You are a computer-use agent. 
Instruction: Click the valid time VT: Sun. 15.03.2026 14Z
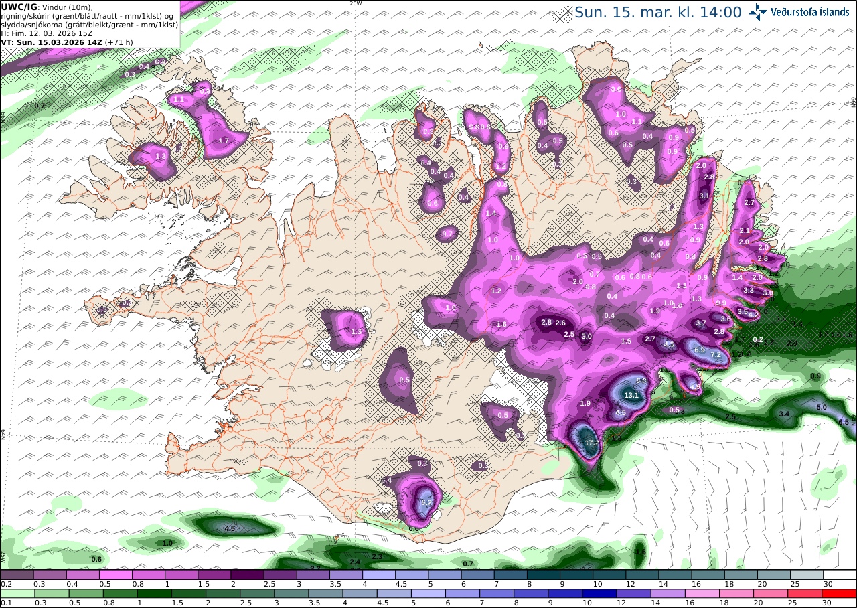(x=51, y=42)
